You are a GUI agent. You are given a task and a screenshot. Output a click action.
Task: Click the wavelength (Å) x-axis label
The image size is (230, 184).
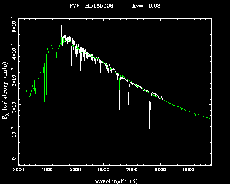(115, 181)
